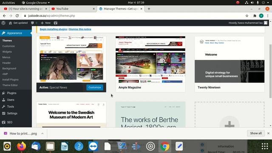Click the Add New Theme plus tile
This screenshot has width=272, height=153.
(x=229, y=115)
